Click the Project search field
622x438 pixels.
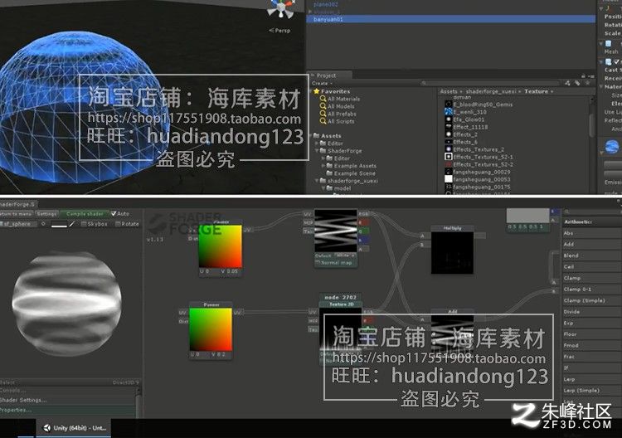[490, 83]
